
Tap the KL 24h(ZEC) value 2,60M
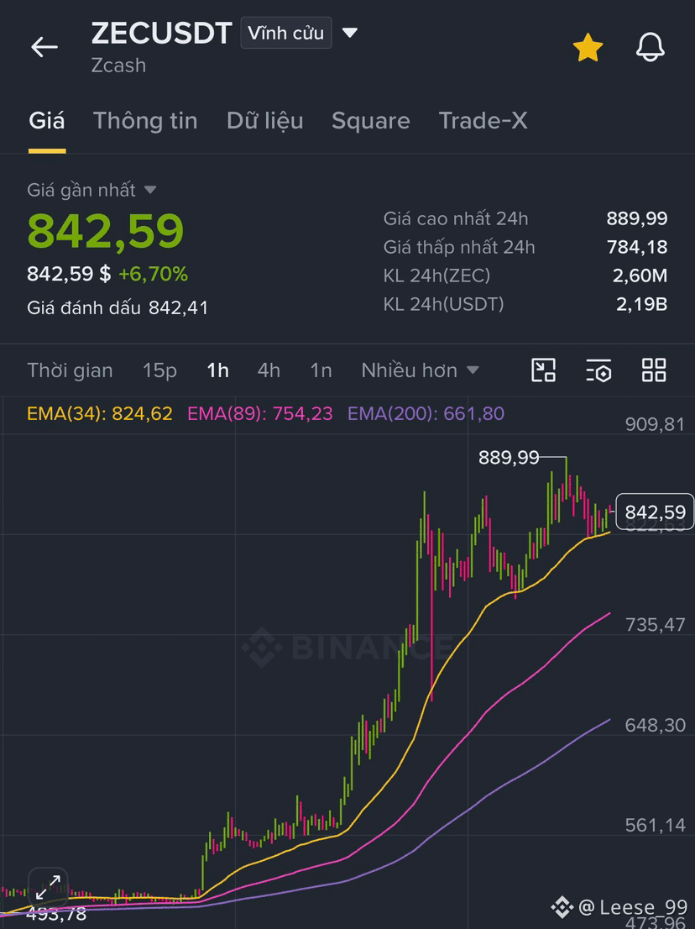click(x=640, y=276)
